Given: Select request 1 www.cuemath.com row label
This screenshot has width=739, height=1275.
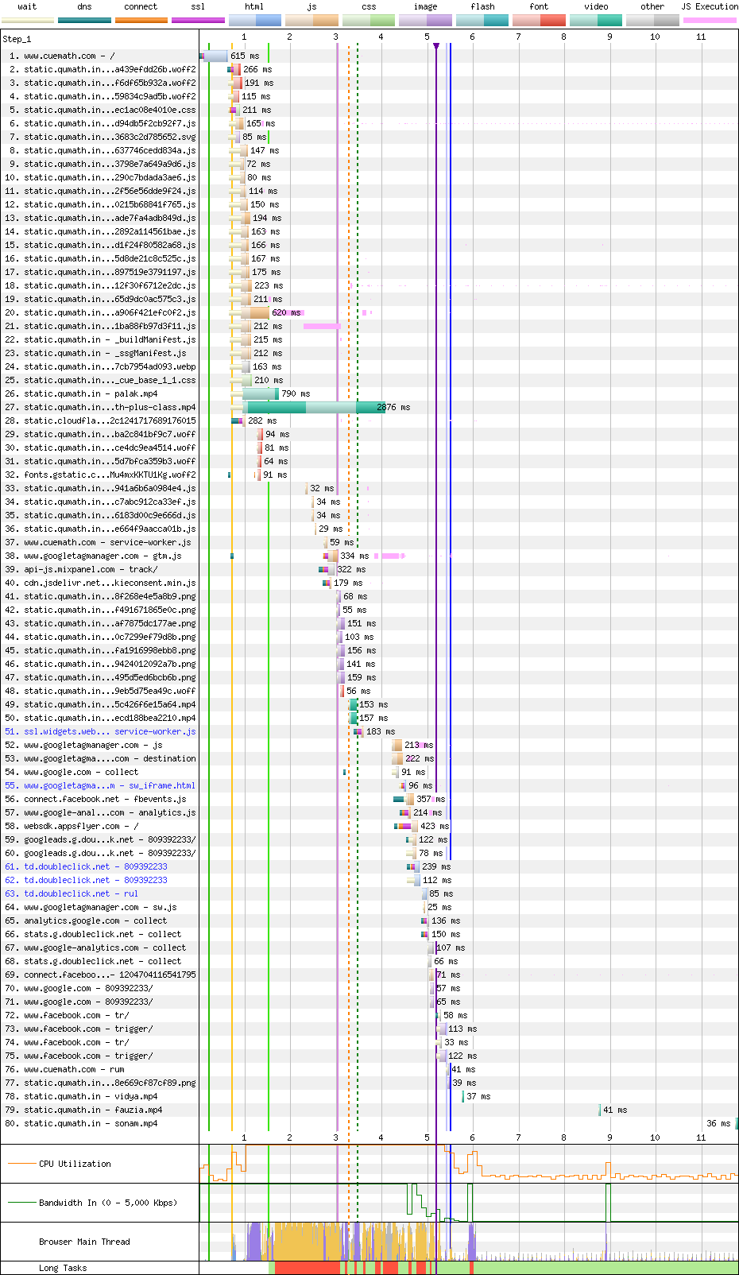Looking at the screenshot, I should (69, 56).
